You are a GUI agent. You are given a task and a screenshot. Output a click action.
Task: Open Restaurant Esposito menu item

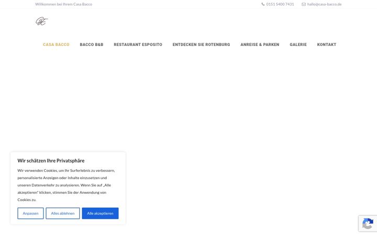pos(138,44)
